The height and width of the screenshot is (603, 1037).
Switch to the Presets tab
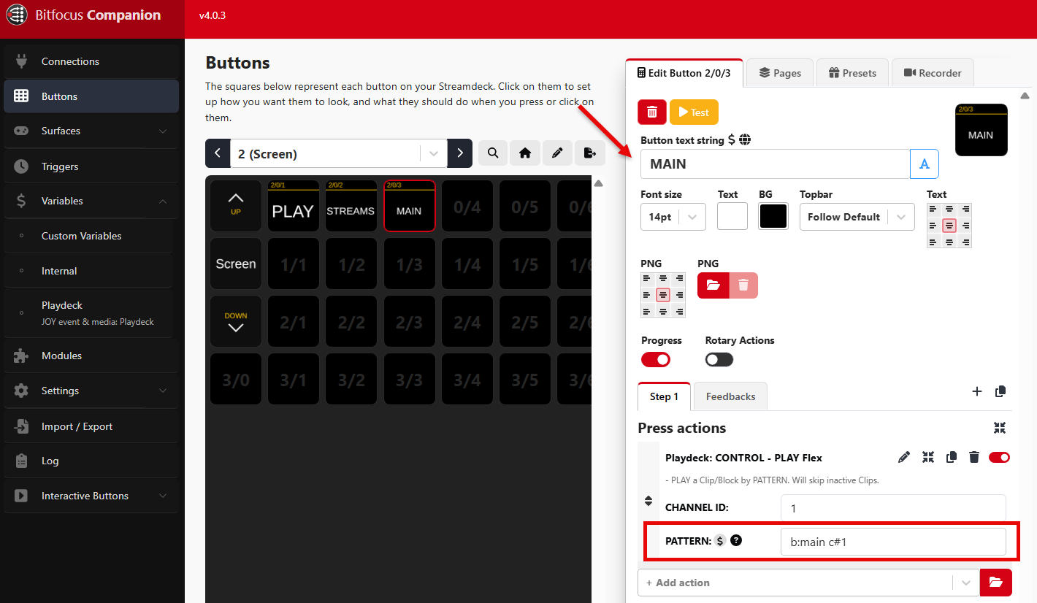[x=852, y=73]
